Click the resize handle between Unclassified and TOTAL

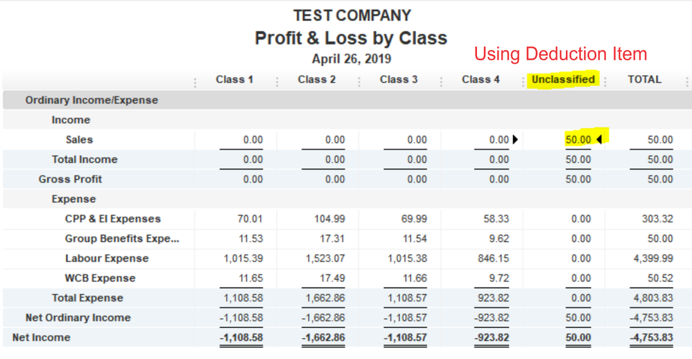coord(605,81)
